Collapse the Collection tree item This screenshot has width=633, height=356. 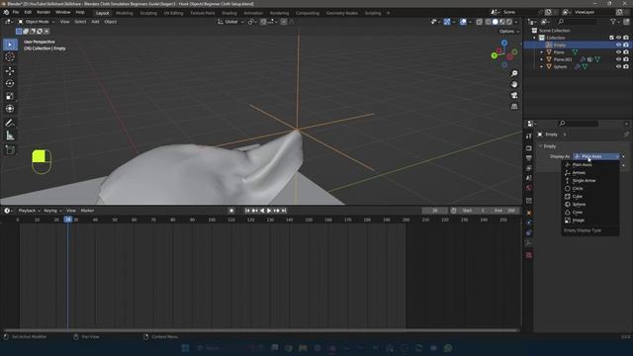click(535, 38)
